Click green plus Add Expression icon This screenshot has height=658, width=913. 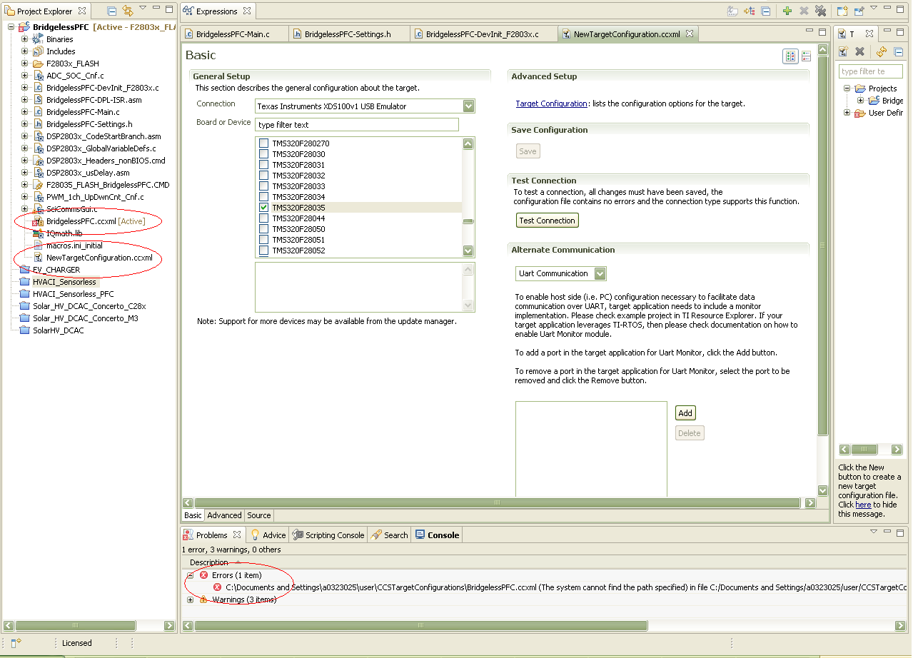[x=787, y=11]
